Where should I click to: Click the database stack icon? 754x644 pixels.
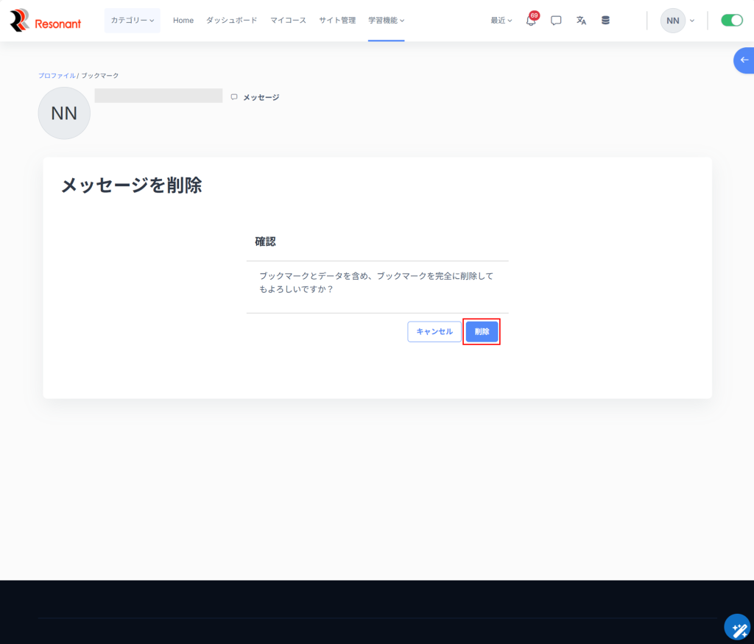coord(605,21)
